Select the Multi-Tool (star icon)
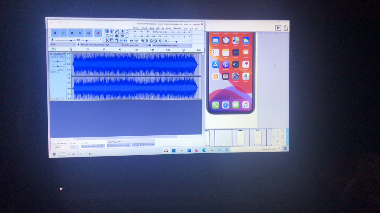The width and height of the screenshot is (380, 213). point(116,35)
